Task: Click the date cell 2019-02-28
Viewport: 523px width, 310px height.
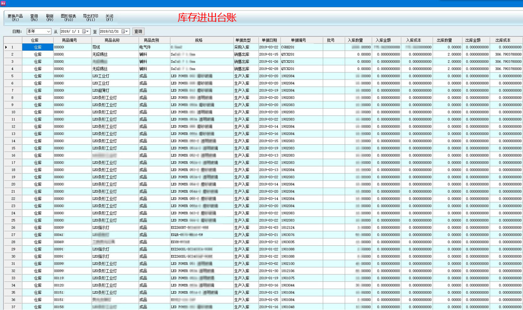Action: pos(269,68)
